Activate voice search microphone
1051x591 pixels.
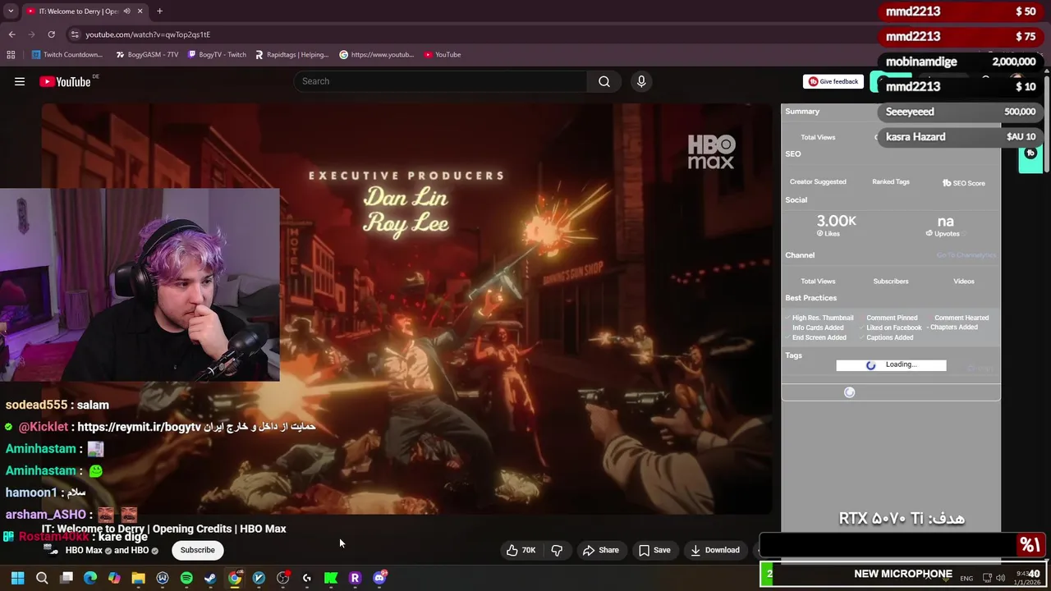pos(641,81)
